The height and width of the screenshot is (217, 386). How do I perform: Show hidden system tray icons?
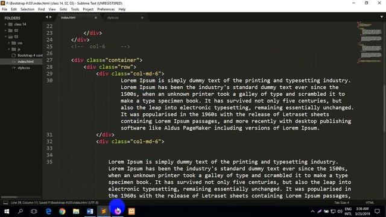312,212
